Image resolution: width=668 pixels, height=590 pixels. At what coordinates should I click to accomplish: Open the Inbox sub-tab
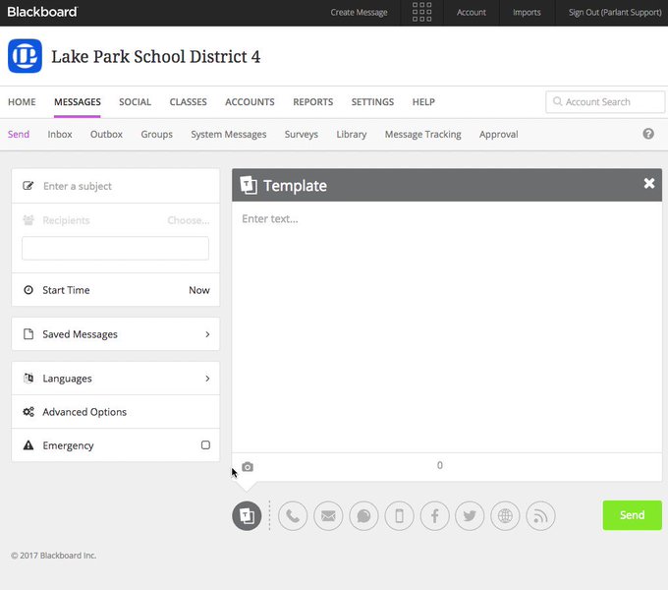tap(60, 135)
